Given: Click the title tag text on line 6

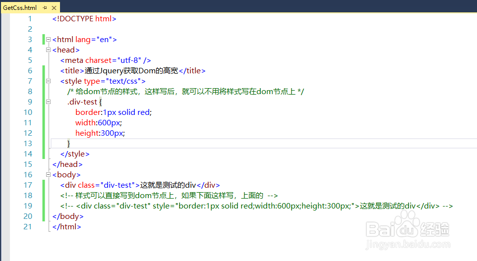Looking at the screenshot, I should coord(132,71).
